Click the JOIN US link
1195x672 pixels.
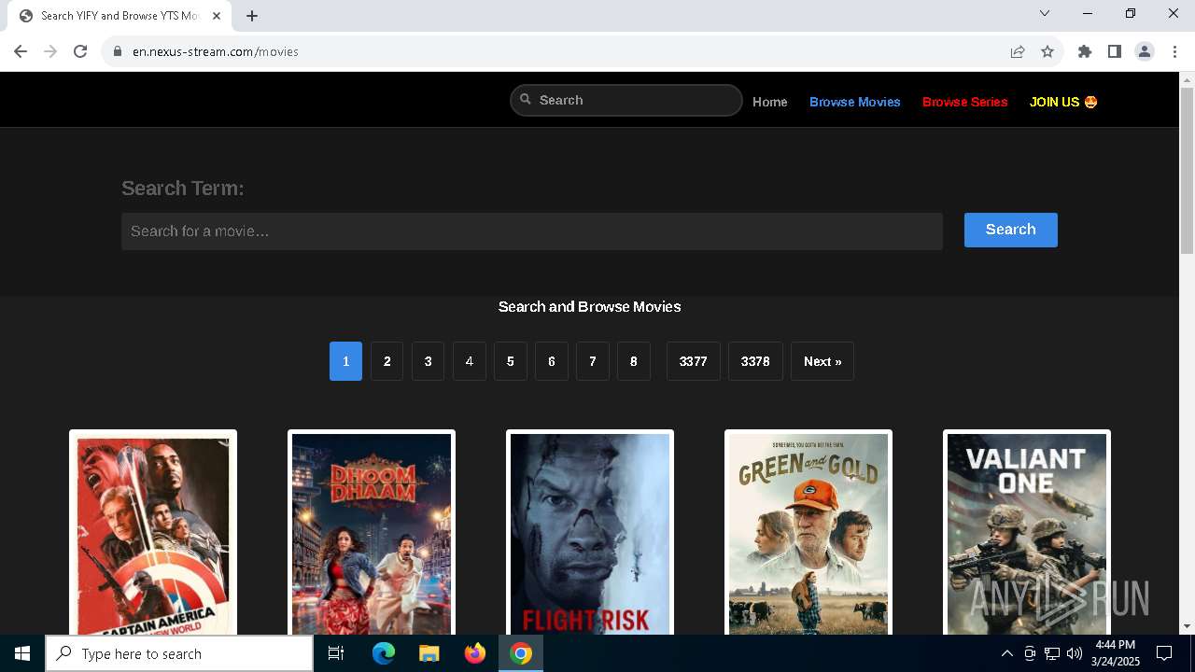click(x=1063, y=102)
